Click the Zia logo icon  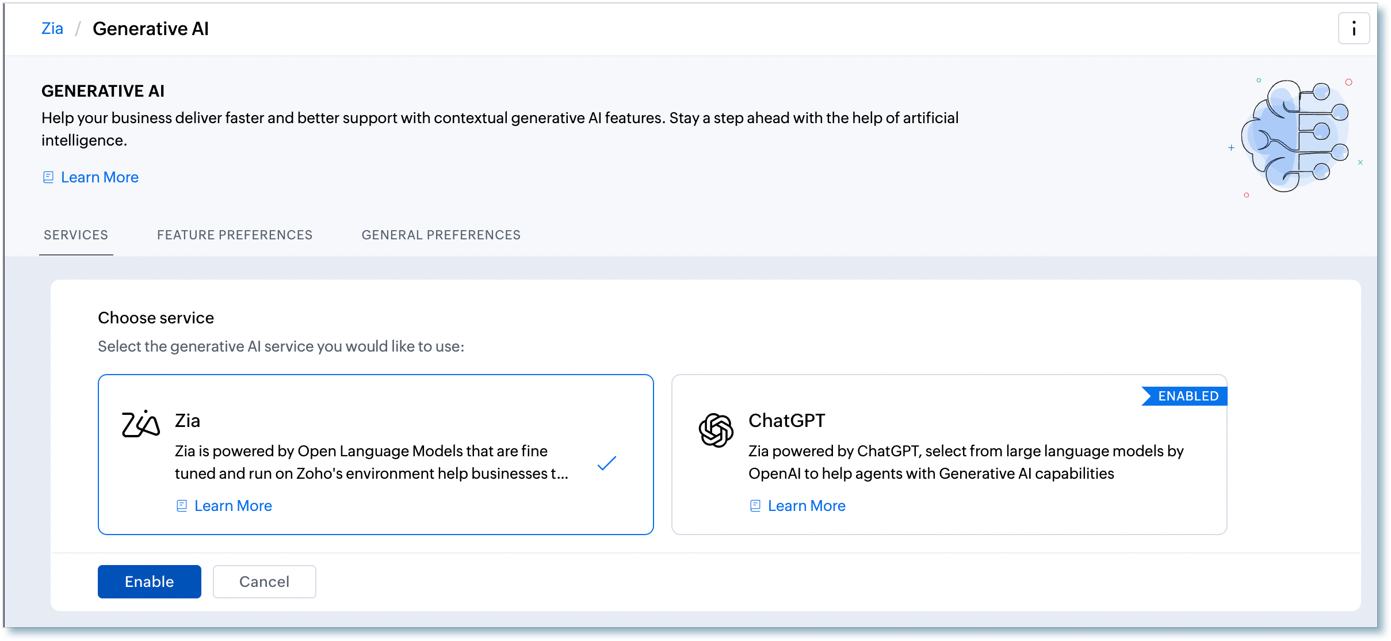[x=140, y=424]
